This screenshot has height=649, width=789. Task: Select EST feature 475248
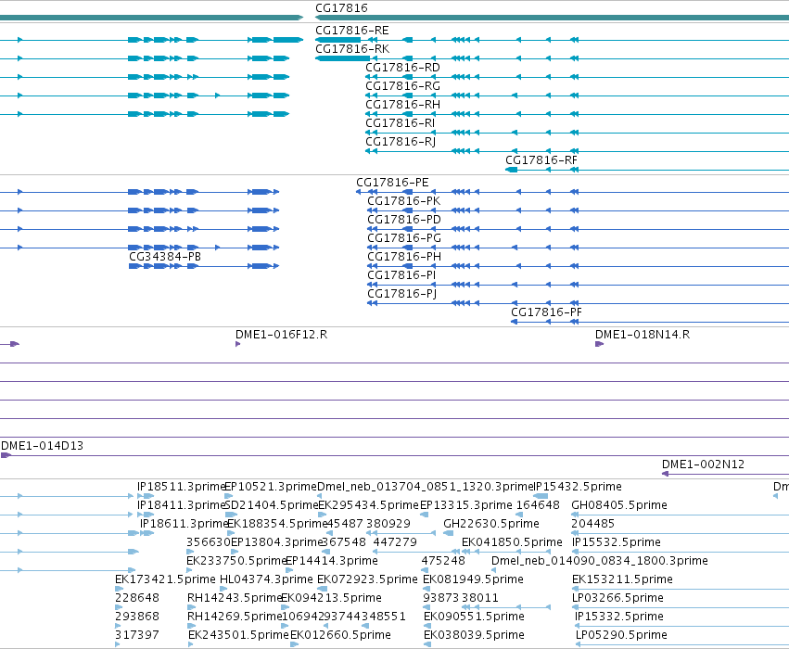click(x=443, y=561)
